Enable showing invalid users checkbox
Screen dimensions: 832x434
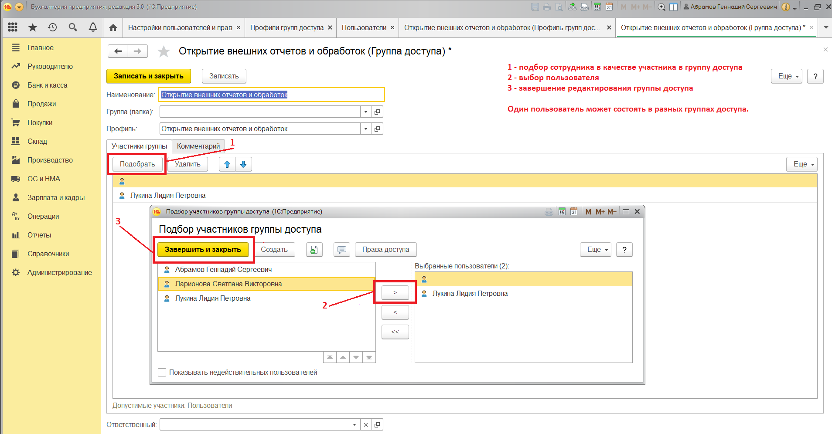(162, 373)
